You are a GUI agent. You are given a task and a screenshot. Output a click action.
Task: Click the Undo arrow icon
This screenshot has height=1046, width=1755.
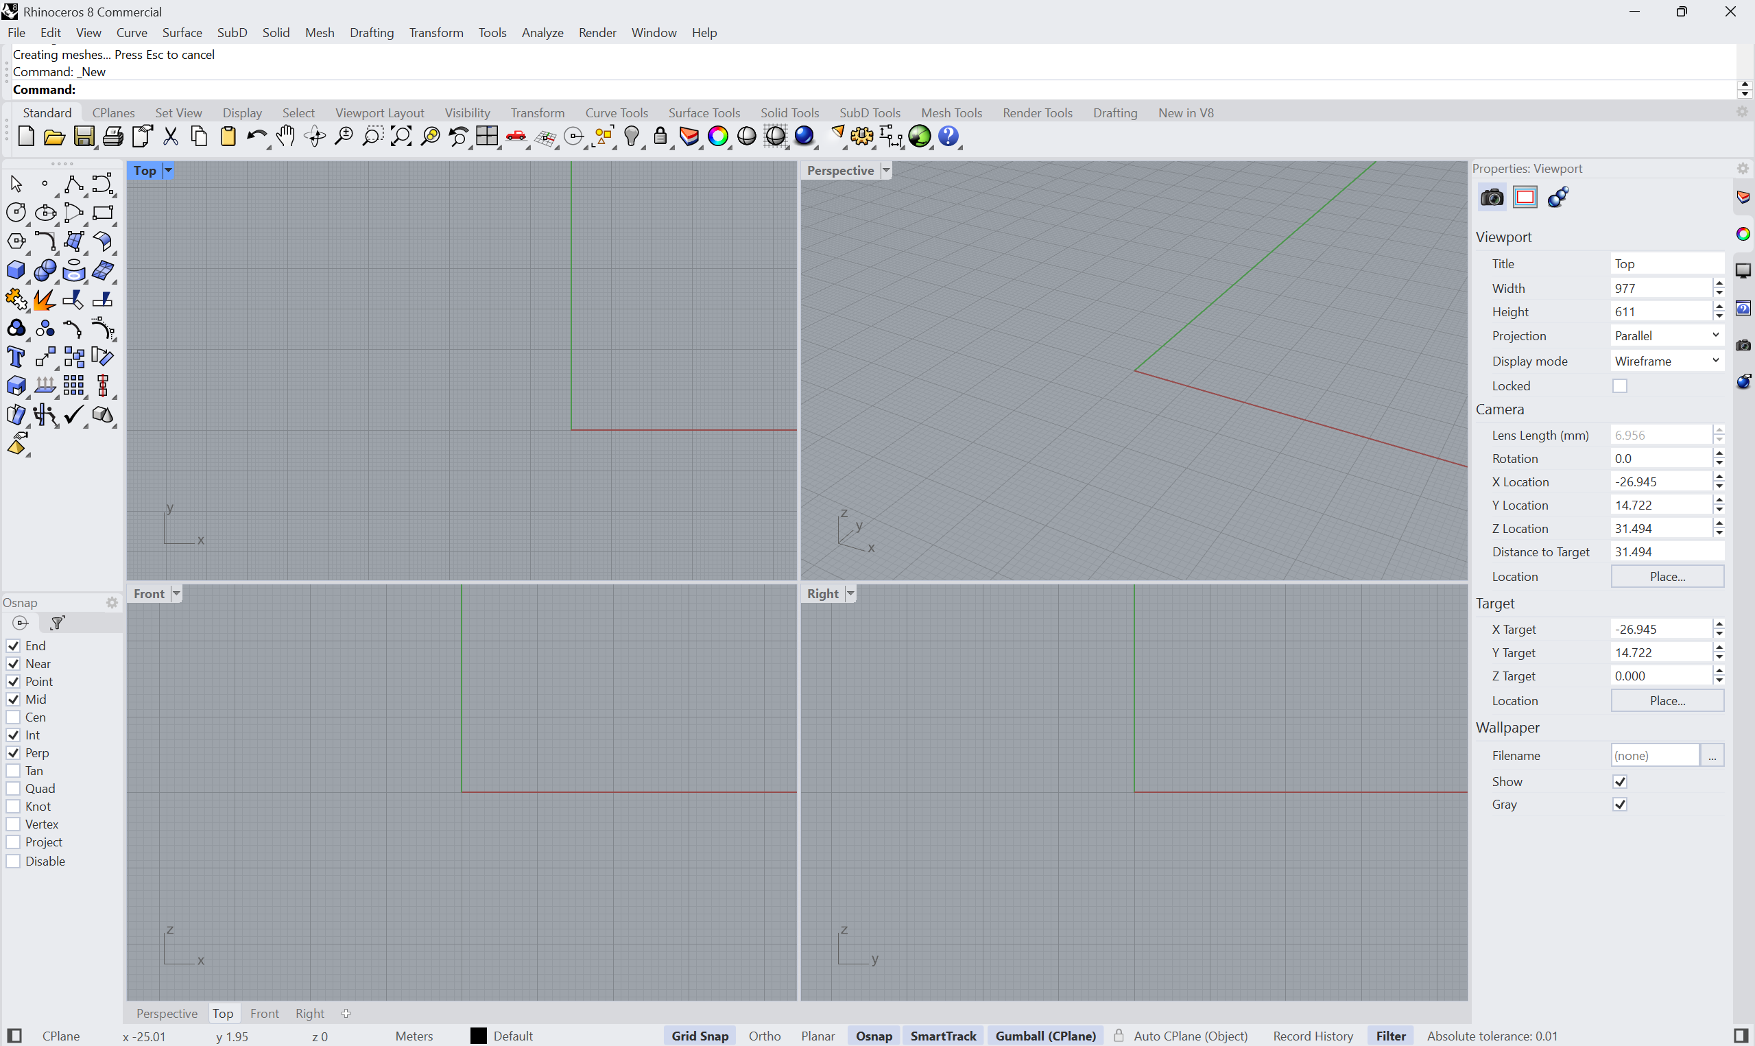click(256, 136)
